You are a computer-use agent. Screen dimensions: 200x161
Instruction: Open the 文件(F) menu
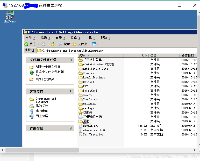31,38
